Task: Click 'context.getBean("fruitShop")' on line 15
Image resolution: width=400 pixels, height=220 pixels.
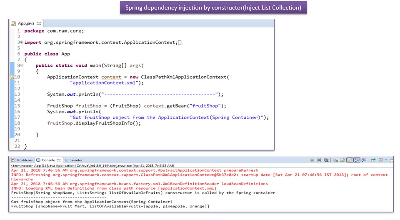Action: [x=183, y=106]
